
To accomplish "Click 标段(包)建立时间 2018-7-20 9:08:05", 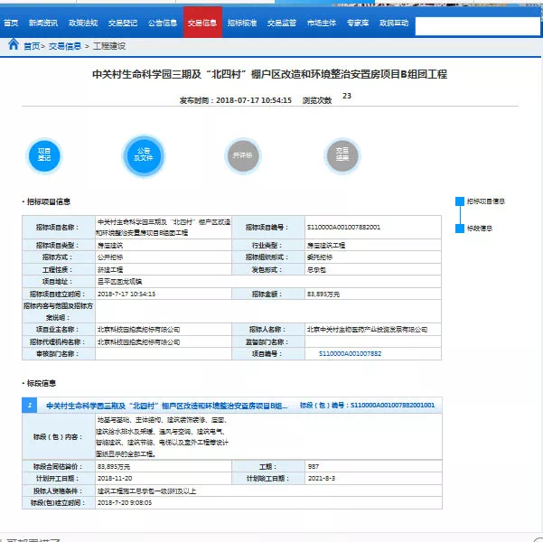I will coord(125,502).
